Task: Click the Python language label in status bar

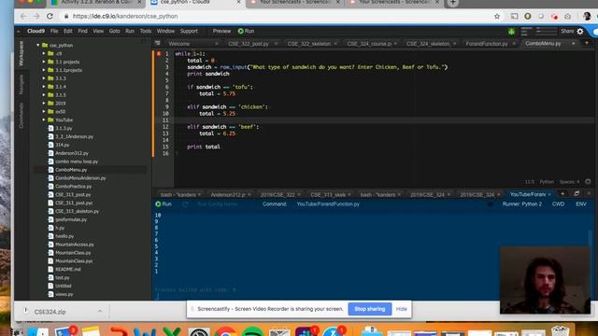Action: pos(547,182)
